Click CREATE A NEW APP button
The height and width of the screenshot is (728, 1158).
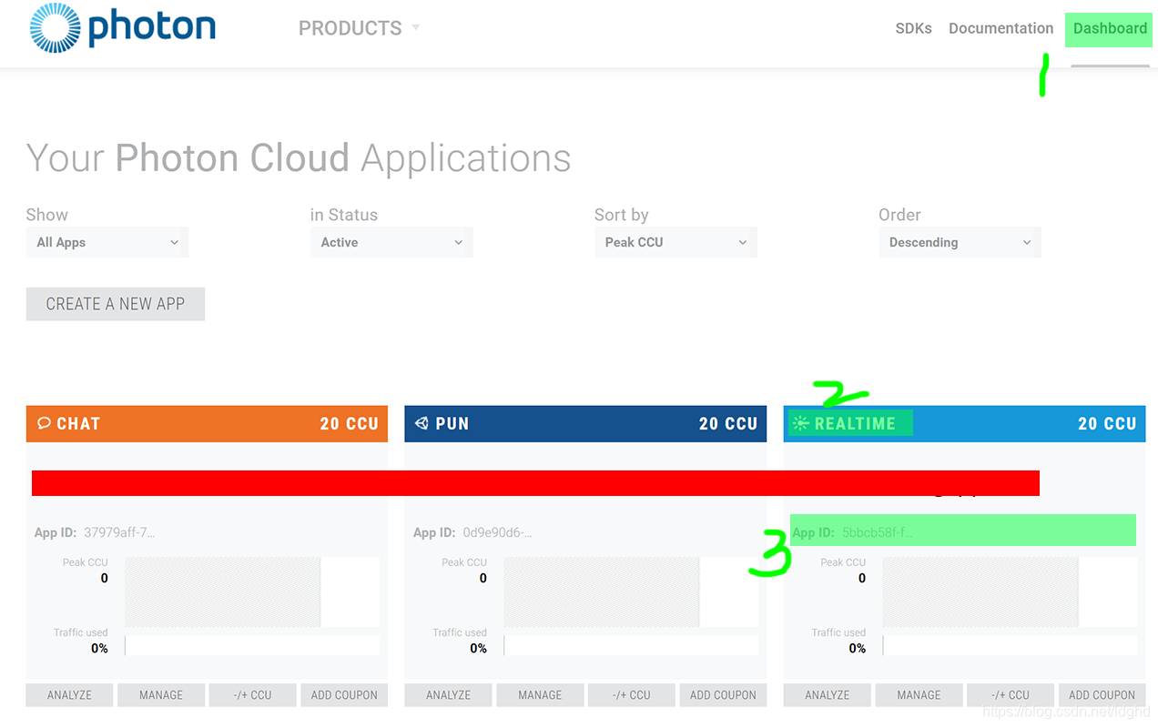116,304
